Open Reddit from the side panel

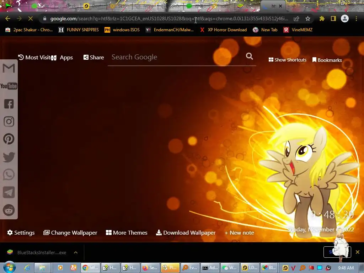9,210
